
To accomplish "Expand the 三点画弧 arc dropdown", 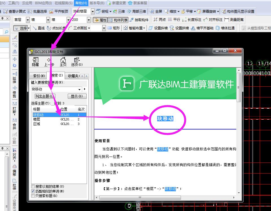I will (89, 28).
